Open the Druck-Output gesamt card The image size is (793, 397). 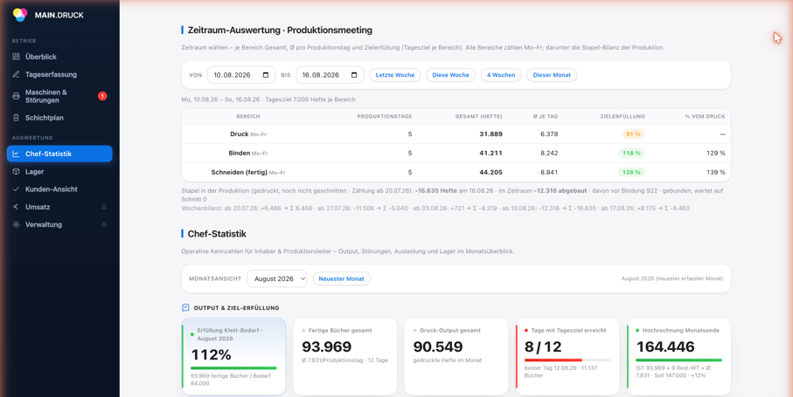[456, 357]
